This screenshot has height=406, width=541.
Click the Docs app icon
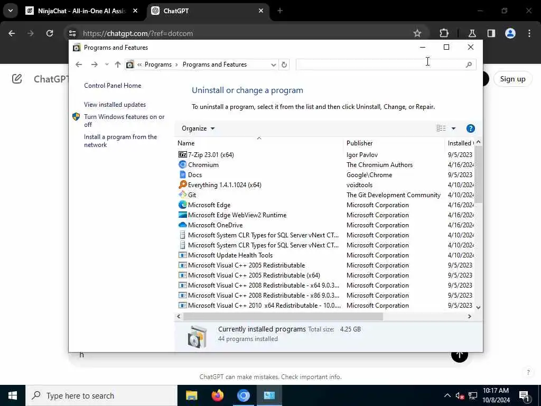click(182, 174)
